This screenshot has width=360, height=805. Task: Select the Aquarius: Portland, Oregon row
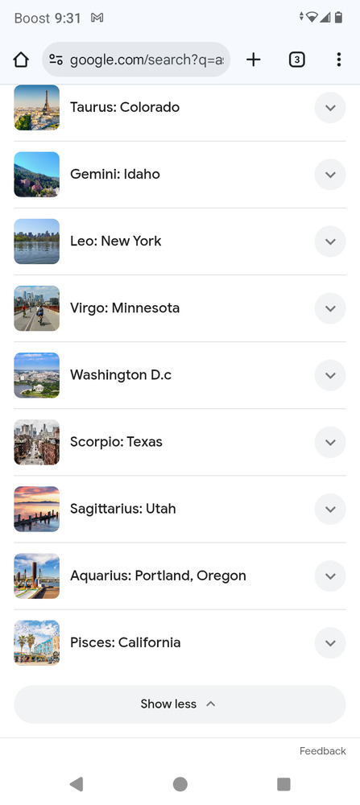pyautogui.click(x=180, y=576)
